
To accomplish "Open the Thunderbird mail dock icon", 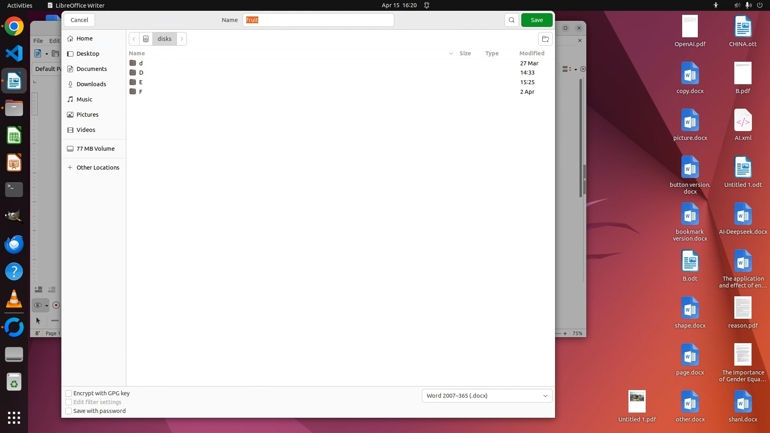I will coord(14,245).
